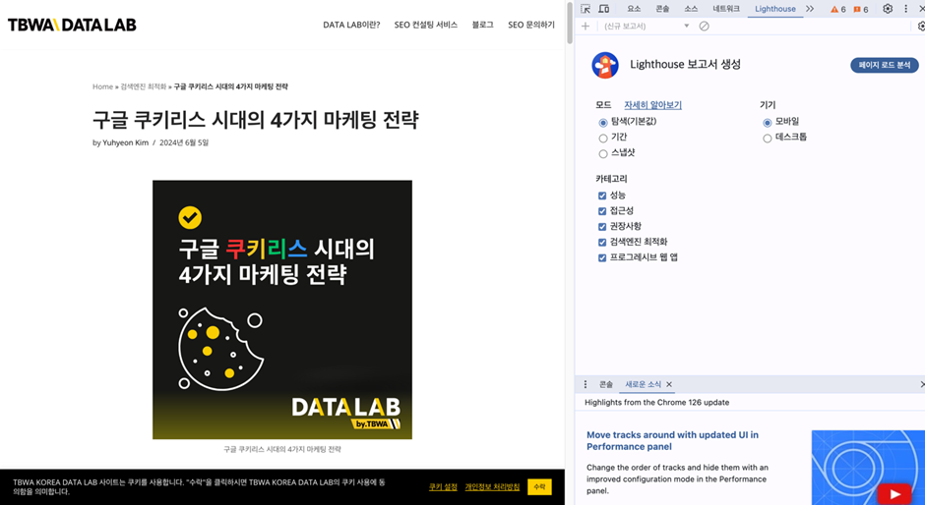Open DevTools settings gear
The image size is (925, 505).
[x=888, y=9]
